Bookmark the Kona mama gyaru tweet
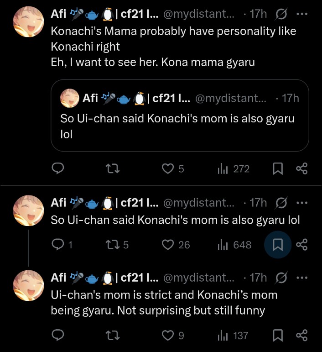 point(278,169)
